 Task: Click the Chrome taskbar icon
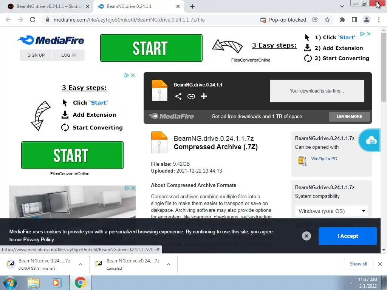80,282
